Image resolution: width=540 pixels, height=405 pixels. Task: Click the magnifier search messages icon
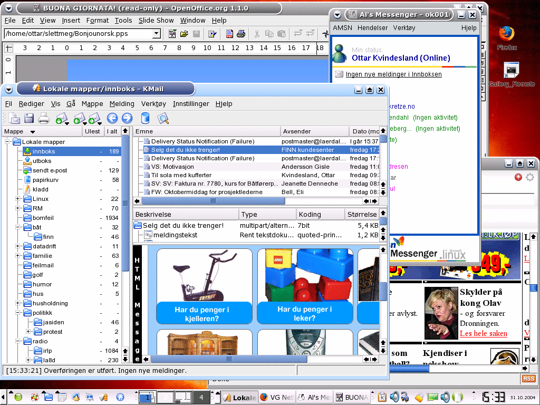pyautogui.click(x=163, y=119)
